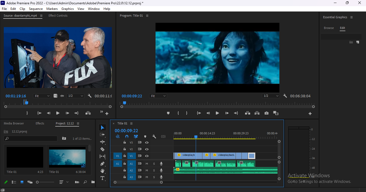Select Title 01 sequence thumbnail 6:38:04
This screenshot has height=192, width=366.
67,157
